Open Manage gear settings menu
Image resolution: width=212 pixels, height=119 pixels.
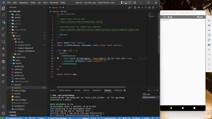3,113
